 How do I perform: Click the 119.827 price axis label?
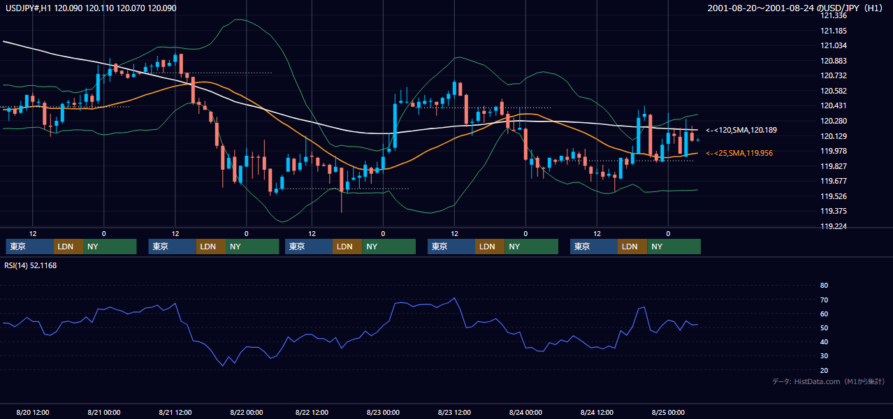click(x=833, y=166)
